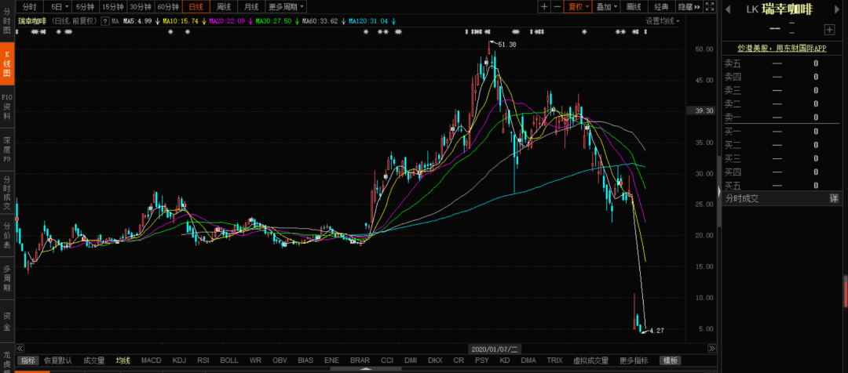
Task: Toggle the MACD indicator
Action: (151, 360)
